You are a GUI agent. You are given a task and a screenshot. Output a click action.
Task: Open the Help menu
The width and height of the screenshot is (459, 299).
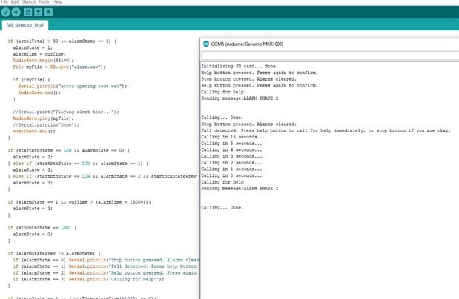click(57, 2)
